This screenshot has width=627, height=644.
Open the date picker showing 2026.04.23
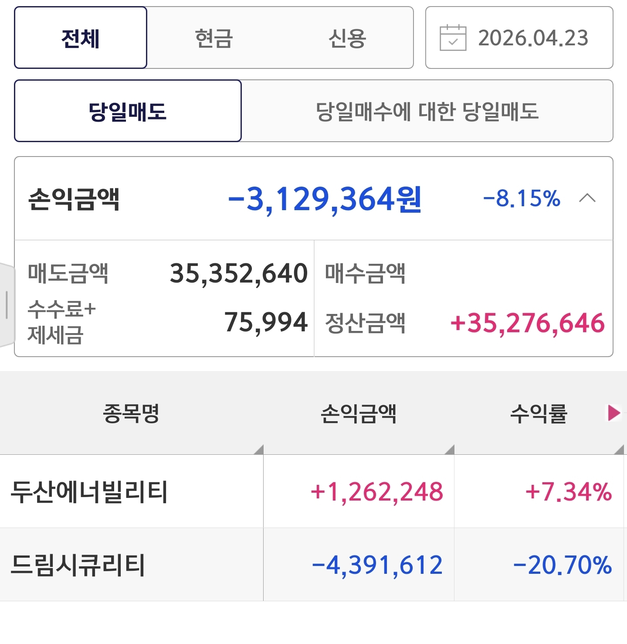click(532, 38)
